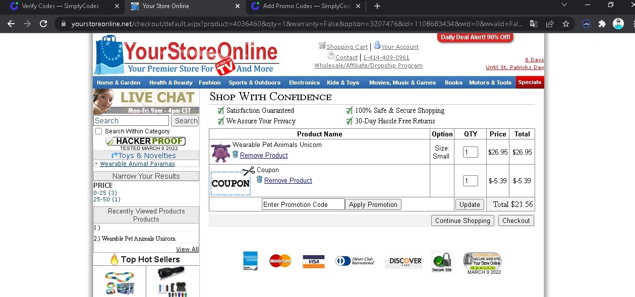635x297 pixels.
Task: Click the Apply Promotion button
Action: [373, 204]
